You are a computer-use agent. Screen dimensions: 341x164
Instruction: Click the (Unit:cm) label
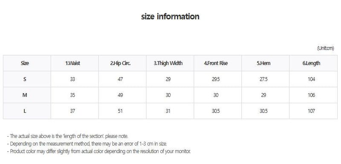tap(325, 48)
